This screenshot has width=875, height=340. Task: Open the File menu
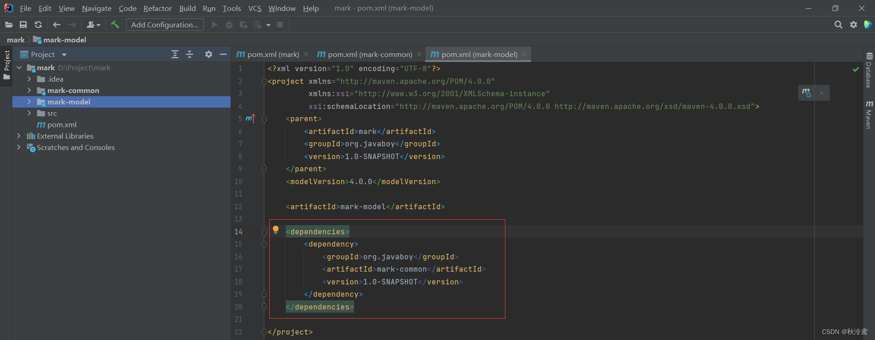(x=26, y=8)
